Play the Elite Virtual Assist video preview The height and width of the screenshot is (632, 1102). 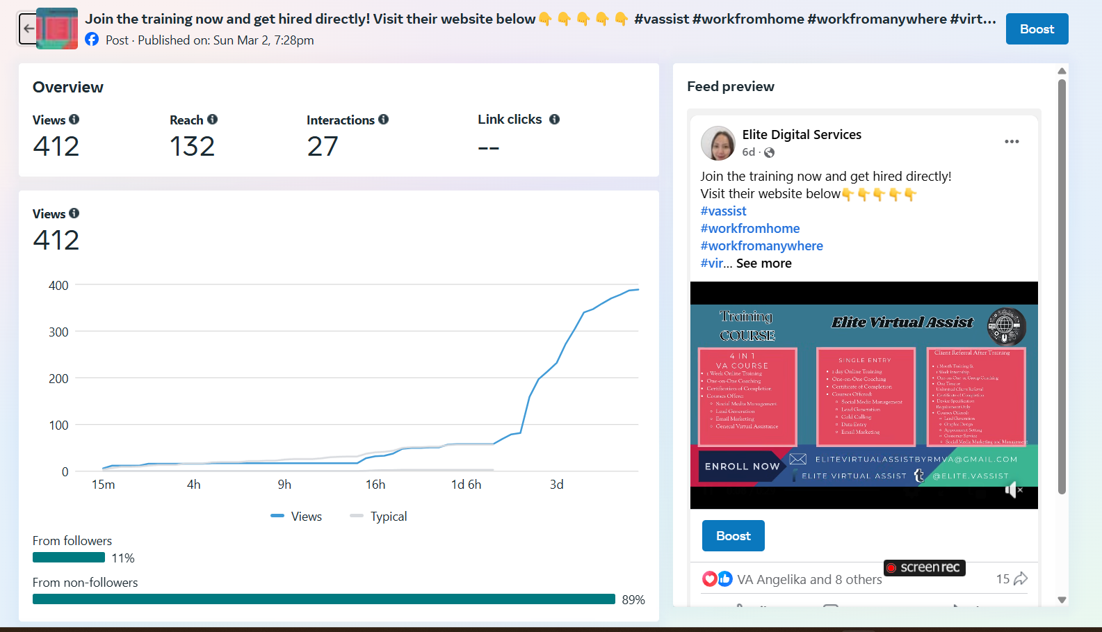click(x=864, y=395)
